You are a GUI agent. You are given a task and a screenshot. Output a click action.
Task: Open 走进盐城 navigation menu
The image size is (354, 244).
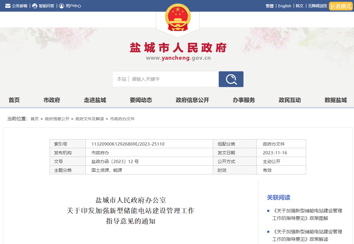(95, 100)
